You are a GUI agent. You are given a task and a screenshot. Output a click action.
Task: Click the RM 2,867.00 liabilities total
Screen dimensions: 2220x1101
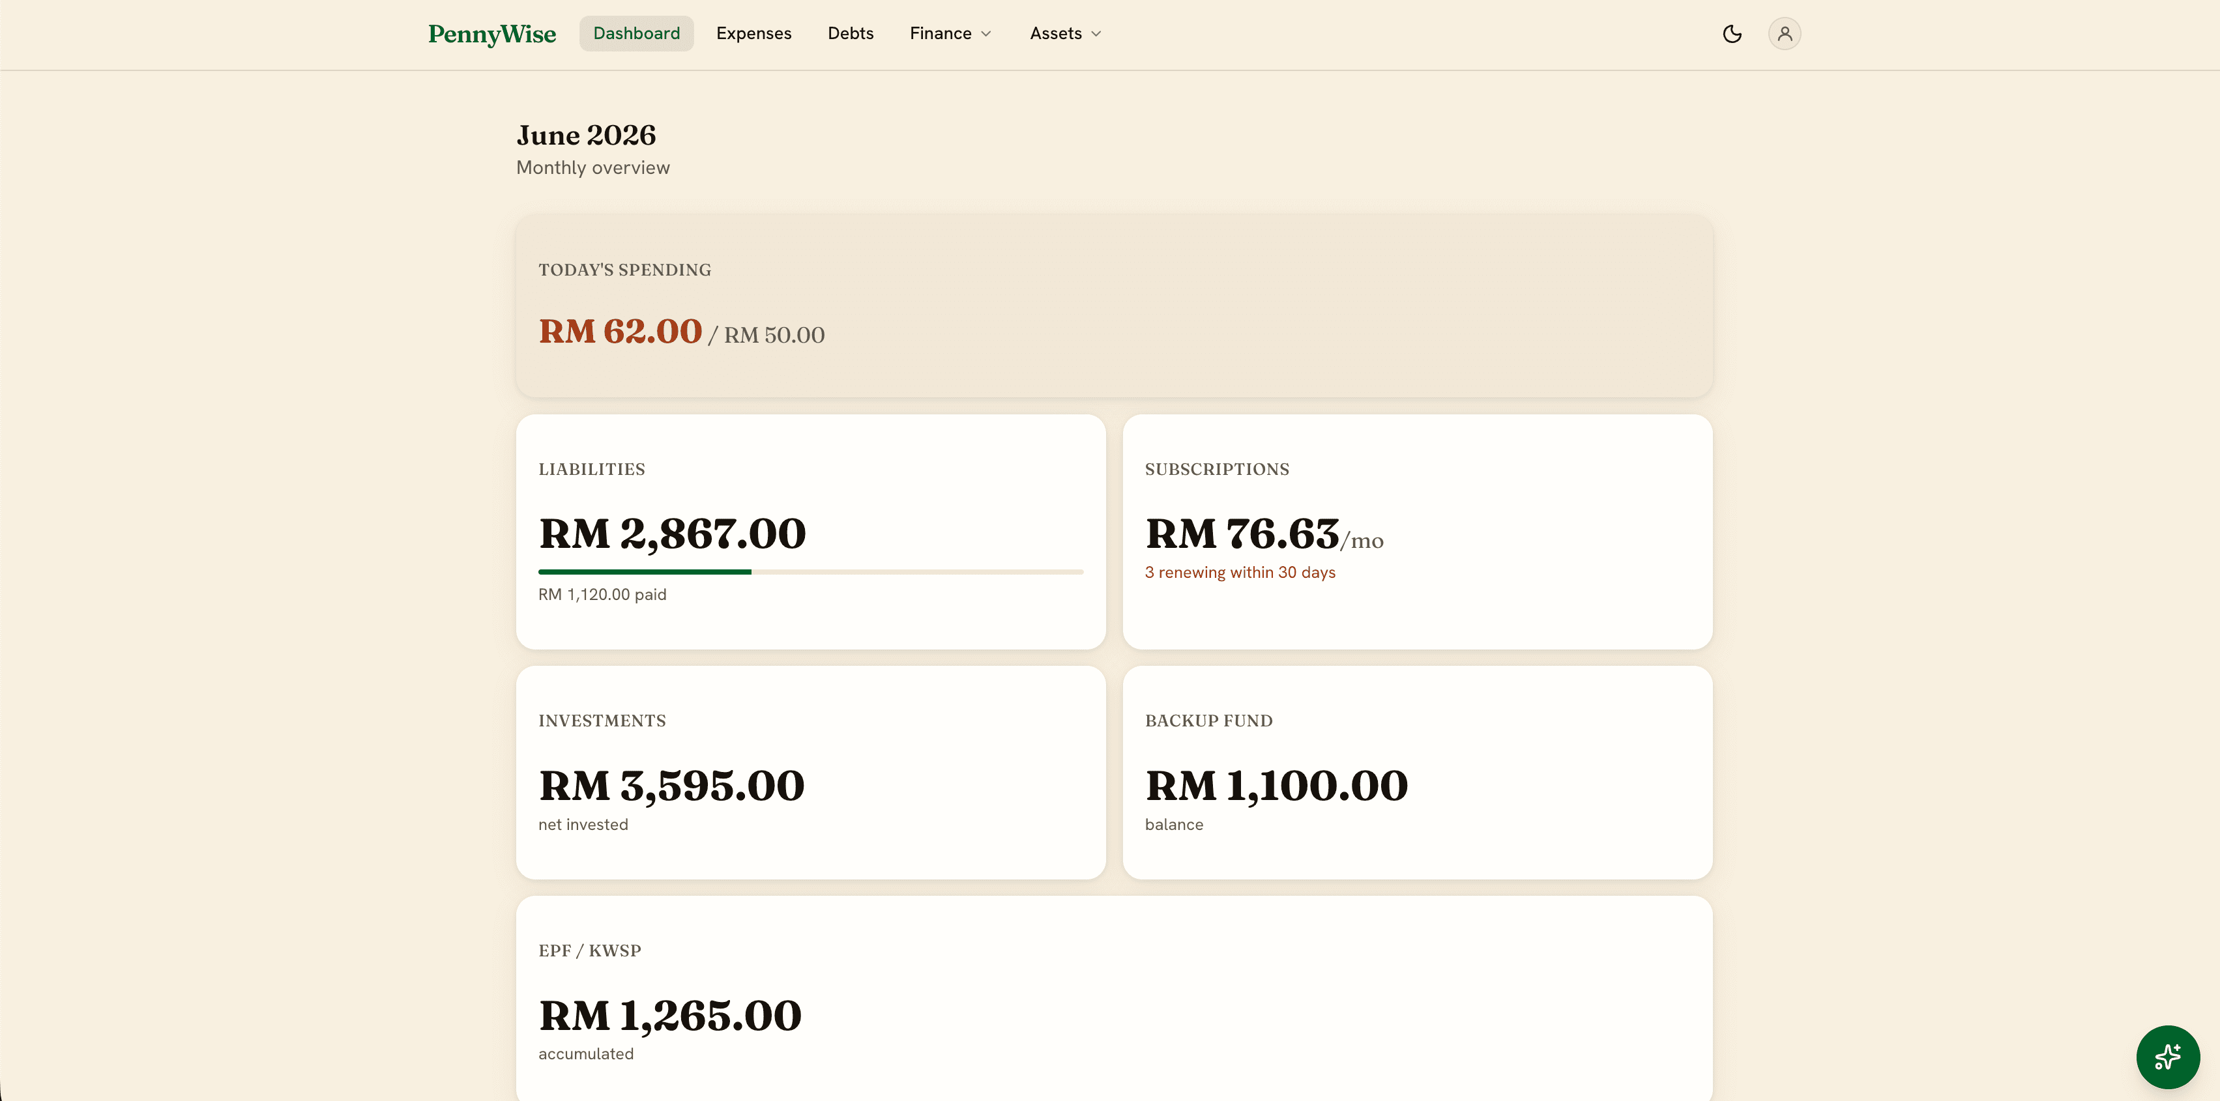point(672,534)
